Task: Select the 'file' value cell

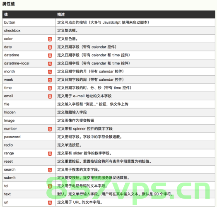Action: [29, 104]
